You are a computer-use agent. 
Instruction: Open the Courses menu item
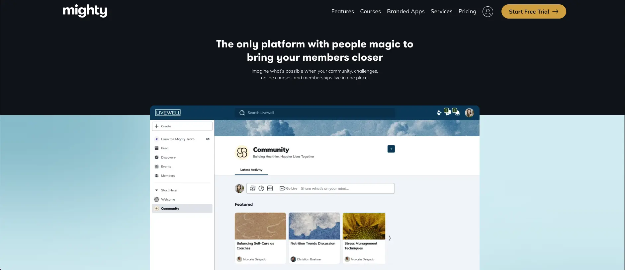370,11
